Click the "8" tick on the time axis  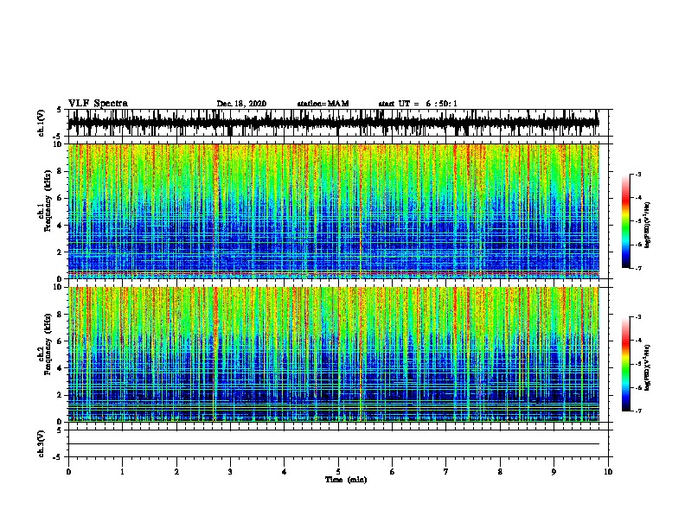500,472
